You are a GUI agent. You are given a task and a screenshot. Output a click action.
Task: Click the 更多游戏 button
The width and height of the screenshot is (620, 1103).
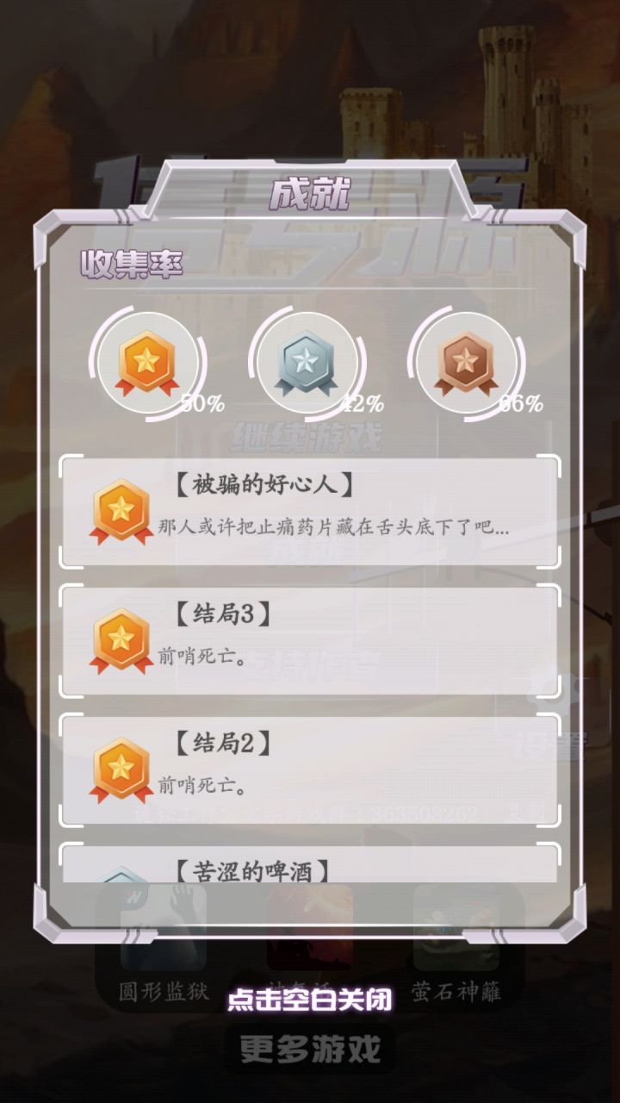pyautogui.click(x=310, y=1049)
